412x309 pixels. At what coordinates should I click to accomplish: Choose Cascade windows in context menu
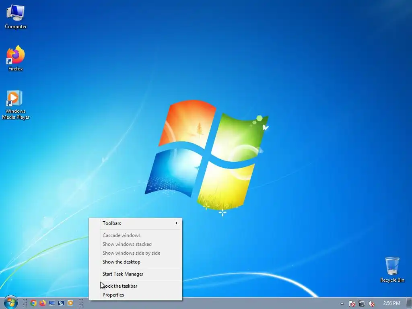[136, 235]
